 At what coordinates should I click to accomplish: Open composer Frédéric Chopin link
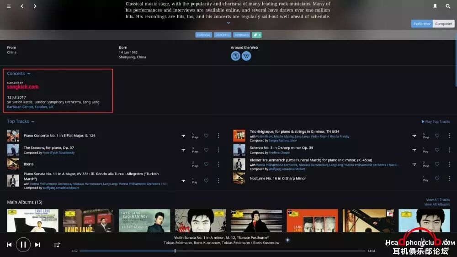(279, 153)
